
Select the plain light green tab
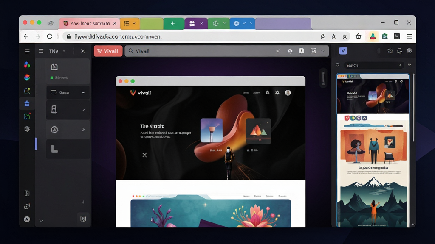coord(152,24)
